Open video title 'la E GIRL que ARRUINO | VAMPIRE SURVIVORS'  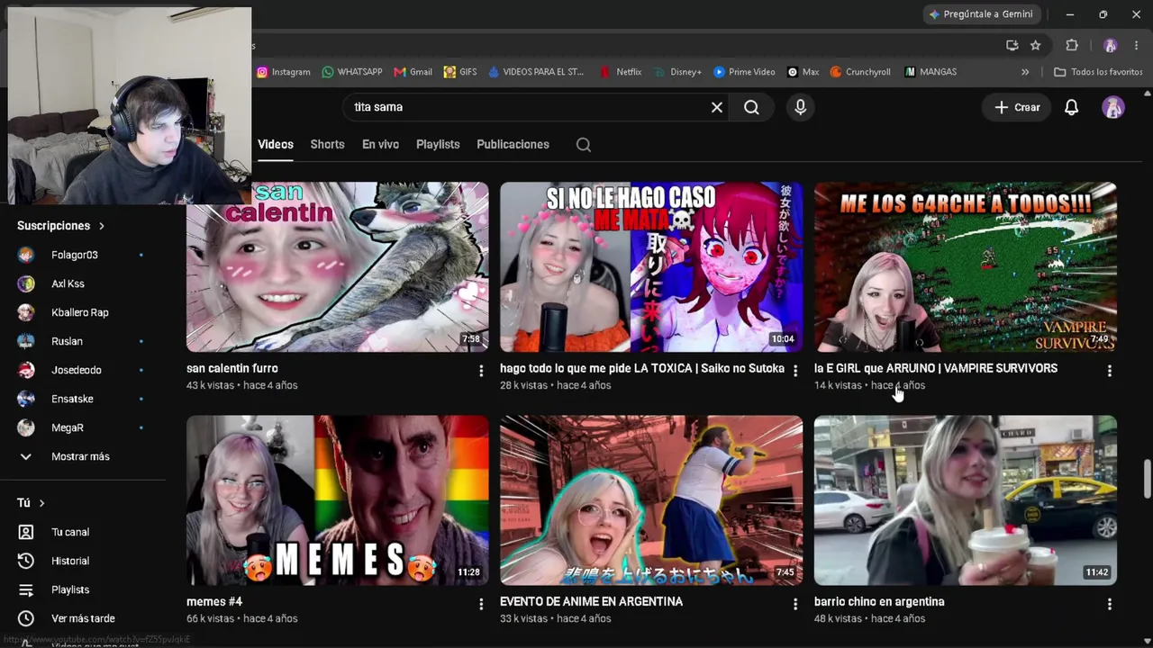click(x=936, y=368)
